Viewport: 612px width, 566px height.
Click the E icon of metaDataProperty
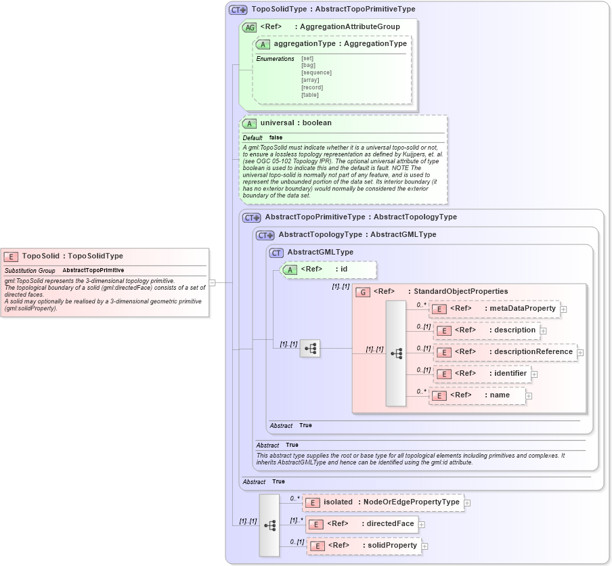click(x=439, y=309)
